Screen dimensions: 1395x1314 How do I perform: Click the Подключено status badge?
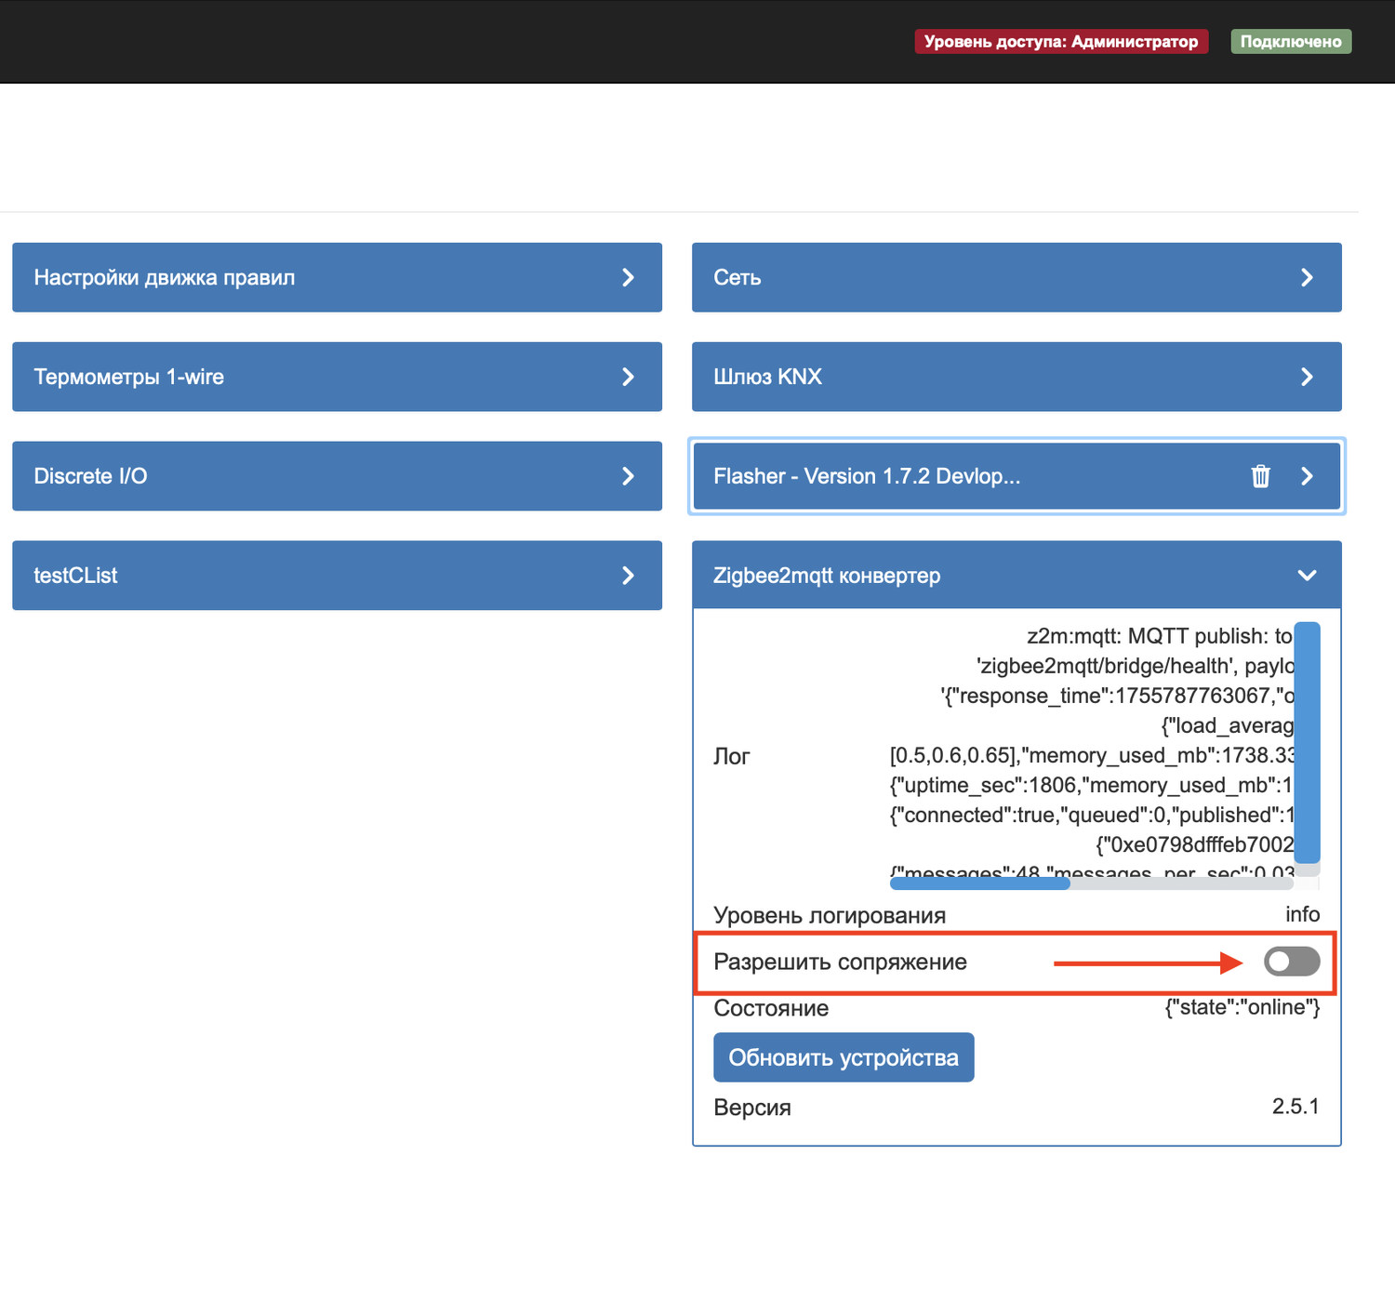pos(1290,42)
